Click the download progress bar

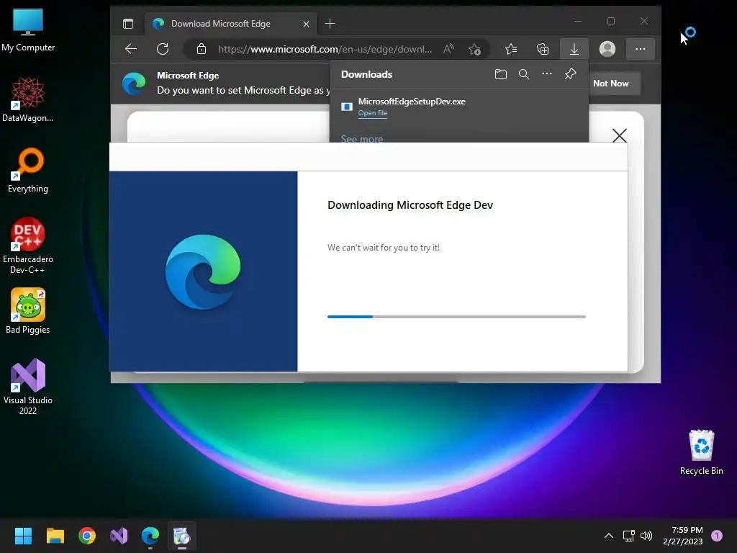tap(456, 317)
